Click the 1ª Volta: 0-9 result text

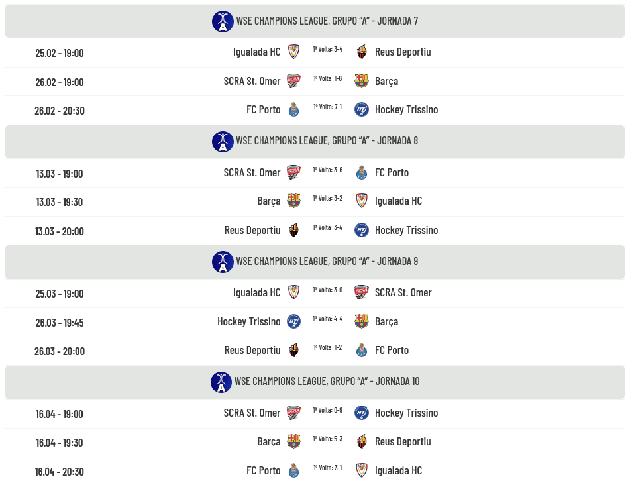pos(327,410)
